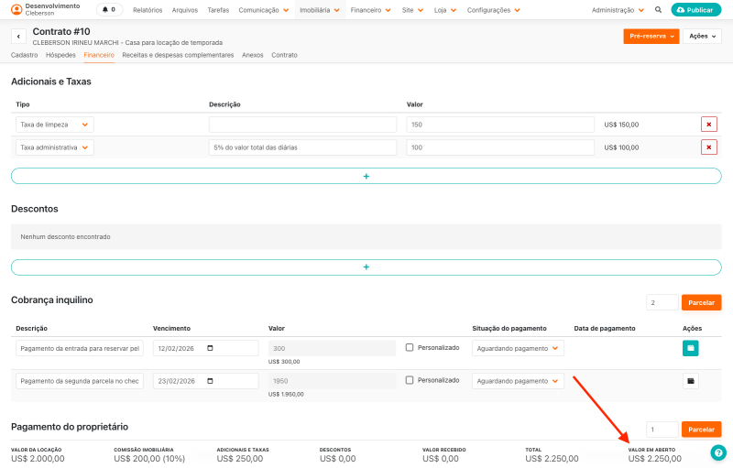Click the first installment due date field
733x468 pixels.
click(205, 348)
